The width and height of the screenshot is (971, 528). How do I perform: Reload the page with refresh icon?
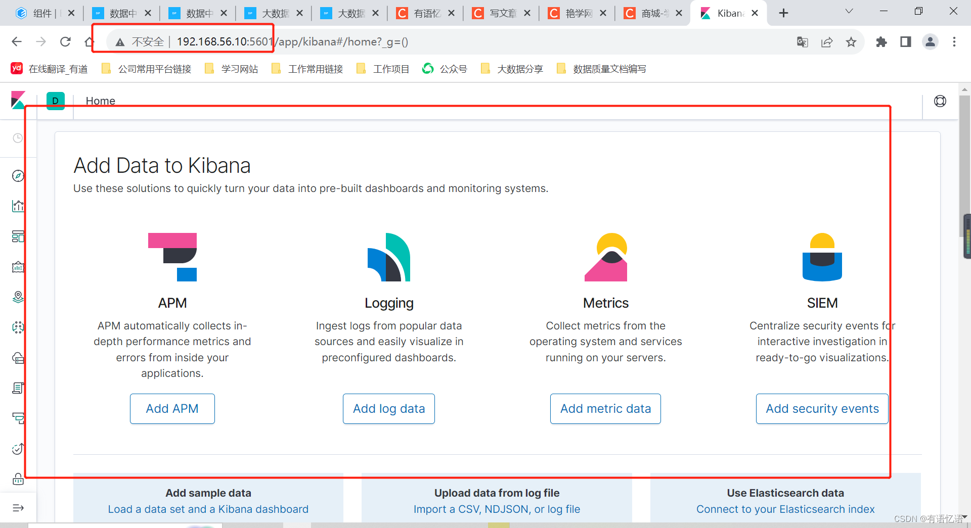click(65, 41)
